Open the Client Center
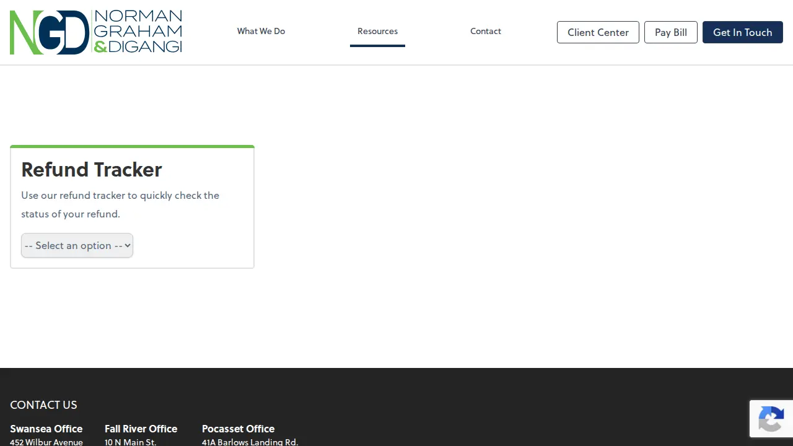Image resolution: width=793 pixels, height=446 pixels. (x=598, y=32)
